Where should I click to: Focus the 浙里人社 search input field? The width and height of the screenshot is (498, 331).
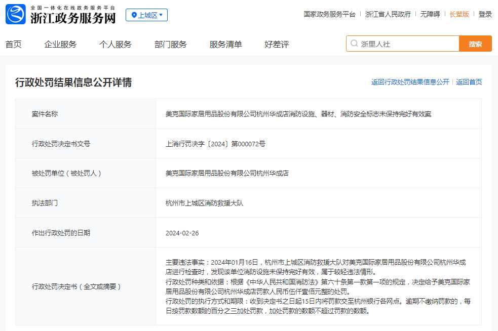click(403, 44)
